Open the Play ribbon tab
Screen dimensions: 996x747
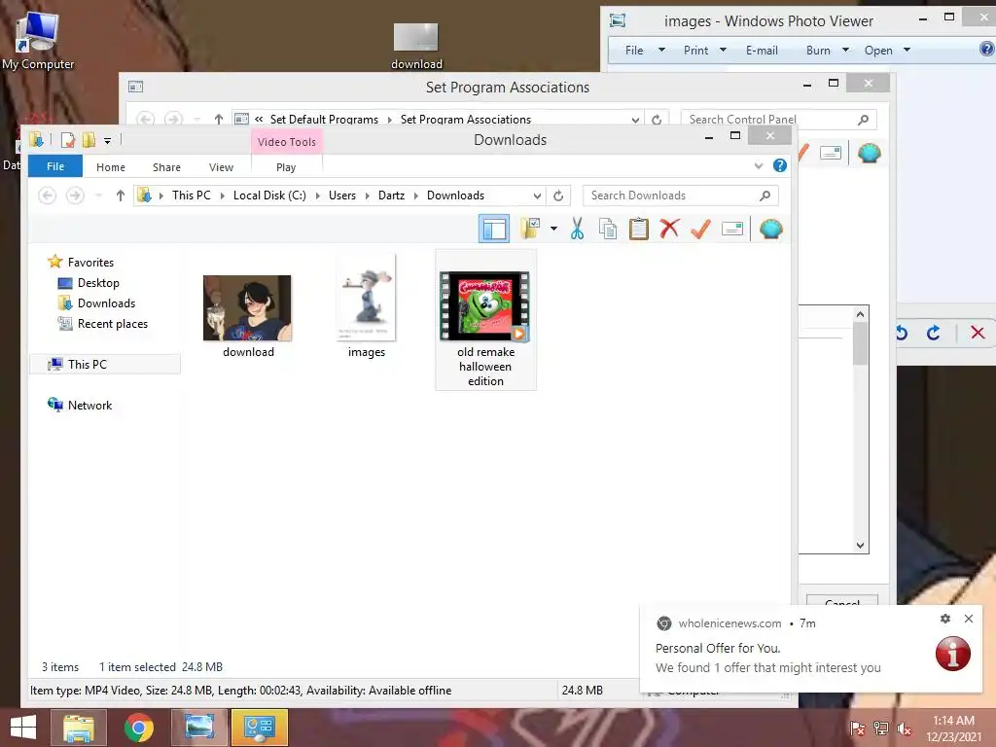286,167
